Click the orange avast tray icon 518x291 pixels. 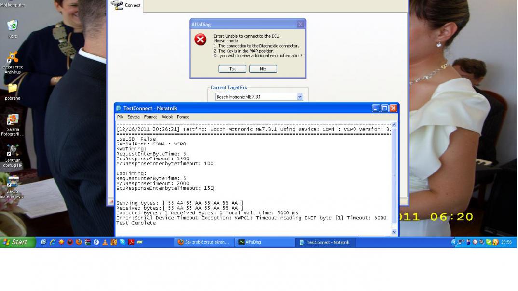[495, 242]
